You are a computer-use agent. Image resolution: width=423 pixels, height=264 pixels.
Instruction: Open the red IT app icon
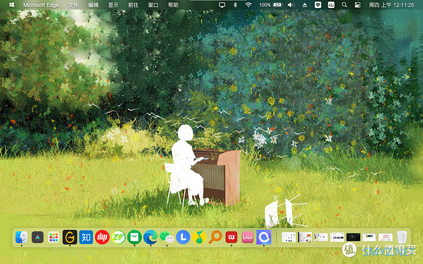click(231, 237)
